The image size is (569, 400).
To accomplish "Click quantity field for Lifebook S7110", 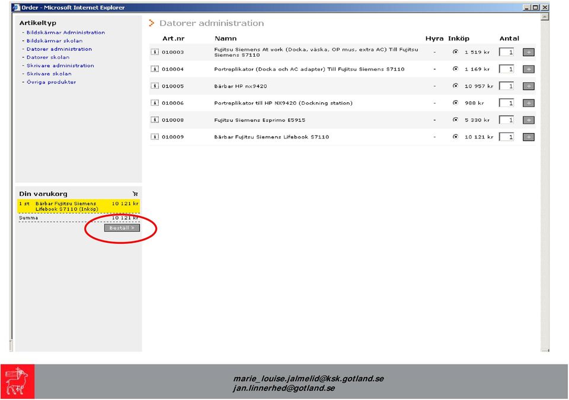I will point(507,137).
